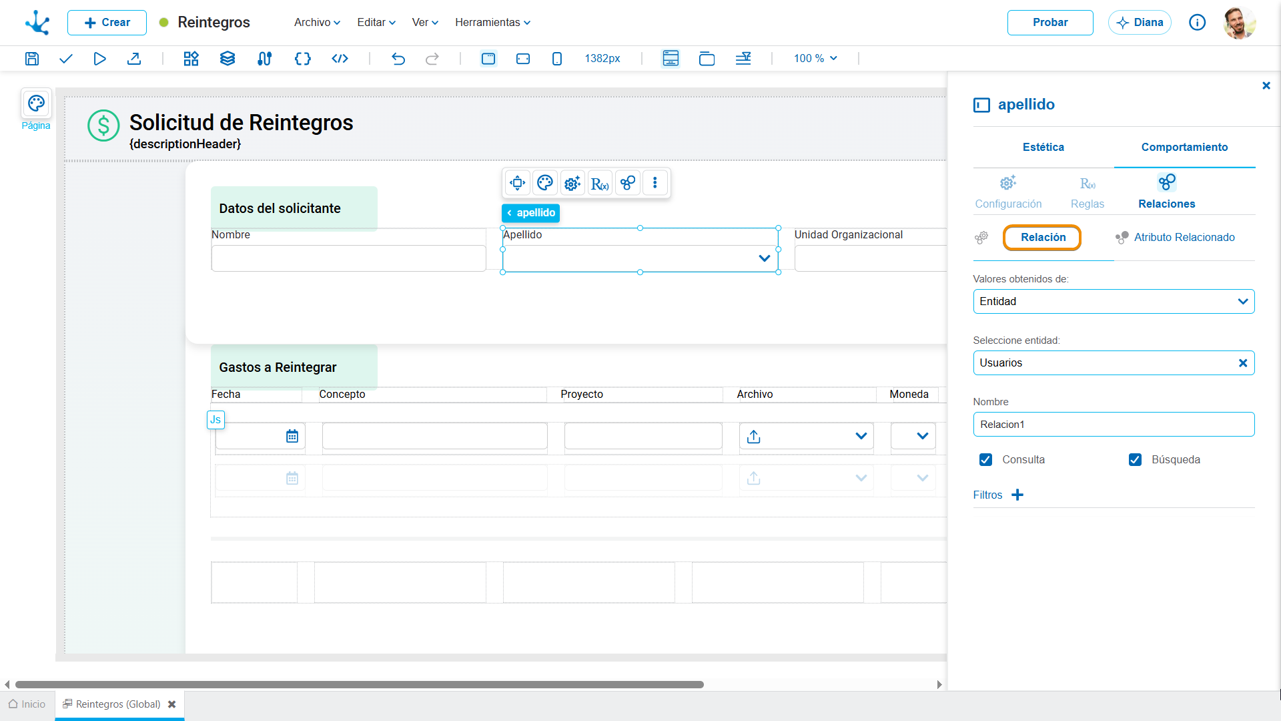This screenshot has width=1281, height=721.
Task: Go to the Inicio tab
Action: click(27, 704)
